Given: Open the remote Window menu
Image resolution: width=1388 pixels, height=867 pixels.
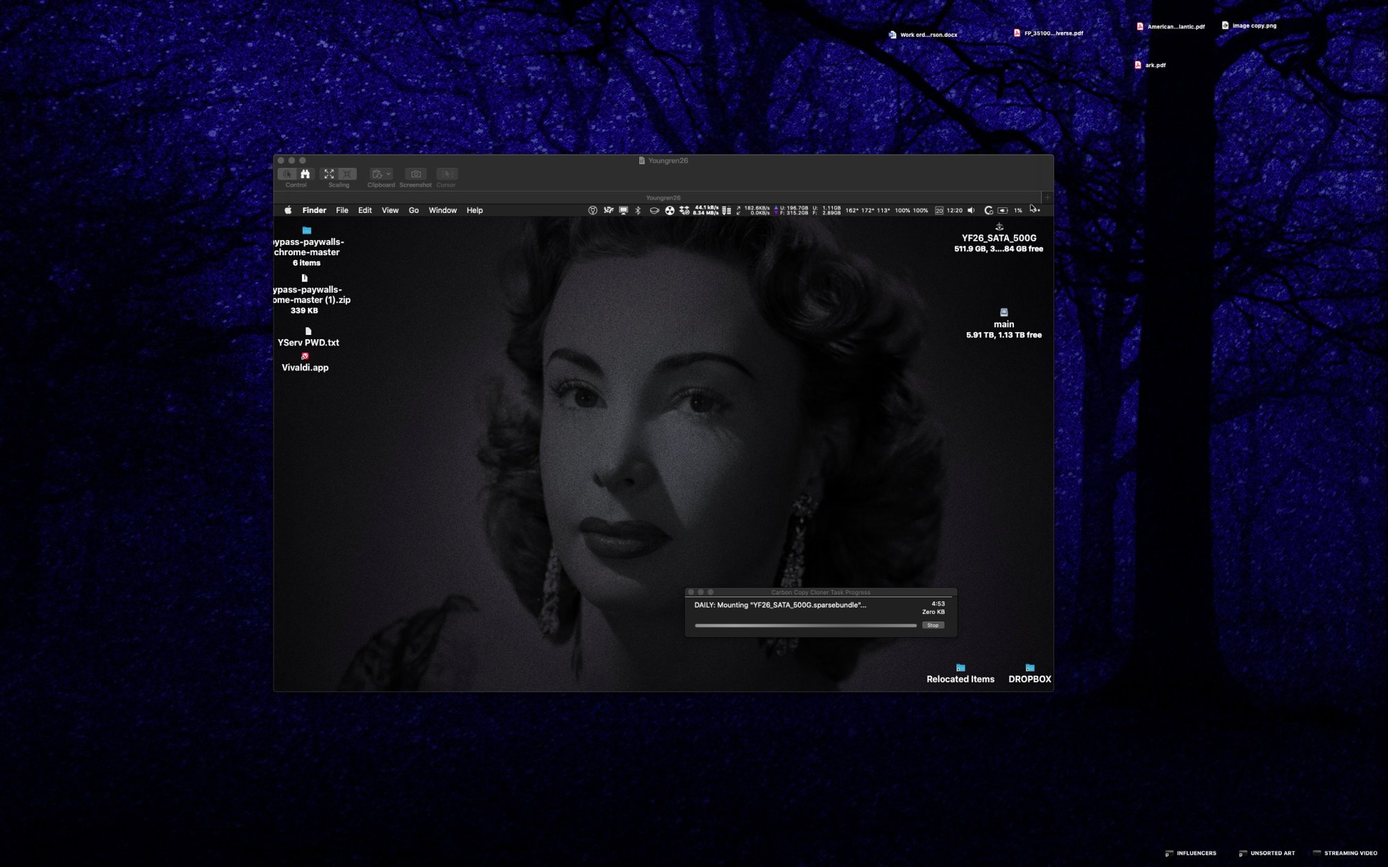Looking at the screenshot, I should [x=442, y=210].
